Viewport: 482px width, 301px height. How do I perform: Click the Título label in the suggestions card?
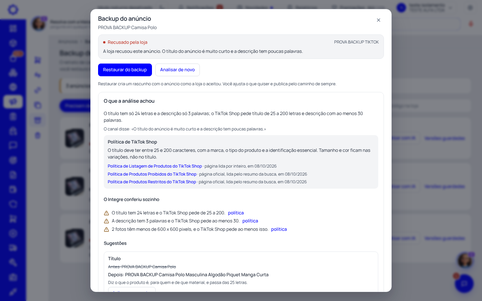coord(114,259)
